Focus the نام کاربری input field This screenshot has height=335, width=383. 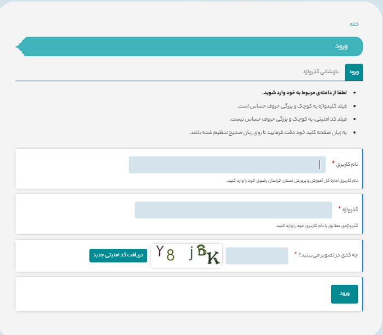coord(227,165)
